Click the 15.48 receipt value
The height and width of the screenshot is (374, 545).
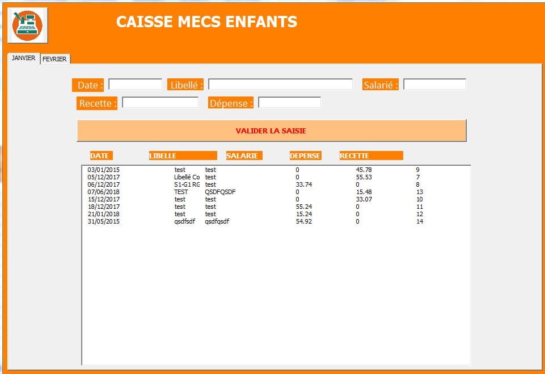[364, 192]
